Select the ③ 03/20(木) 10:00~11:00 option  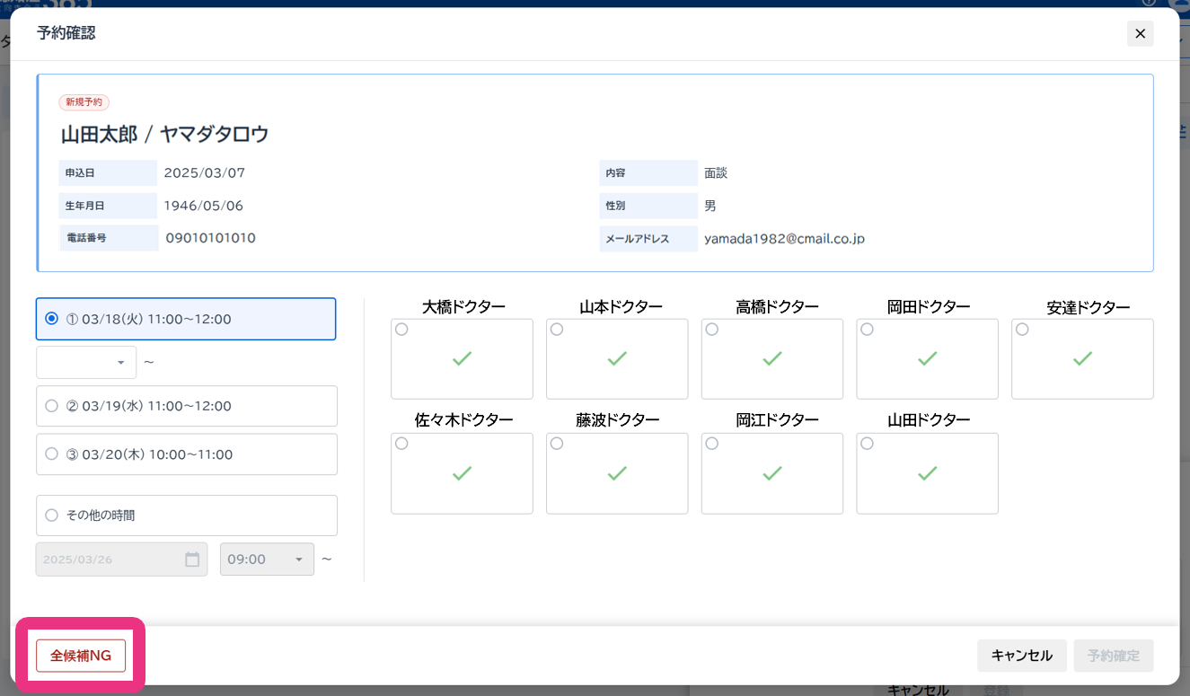click(x=52, y=454)
